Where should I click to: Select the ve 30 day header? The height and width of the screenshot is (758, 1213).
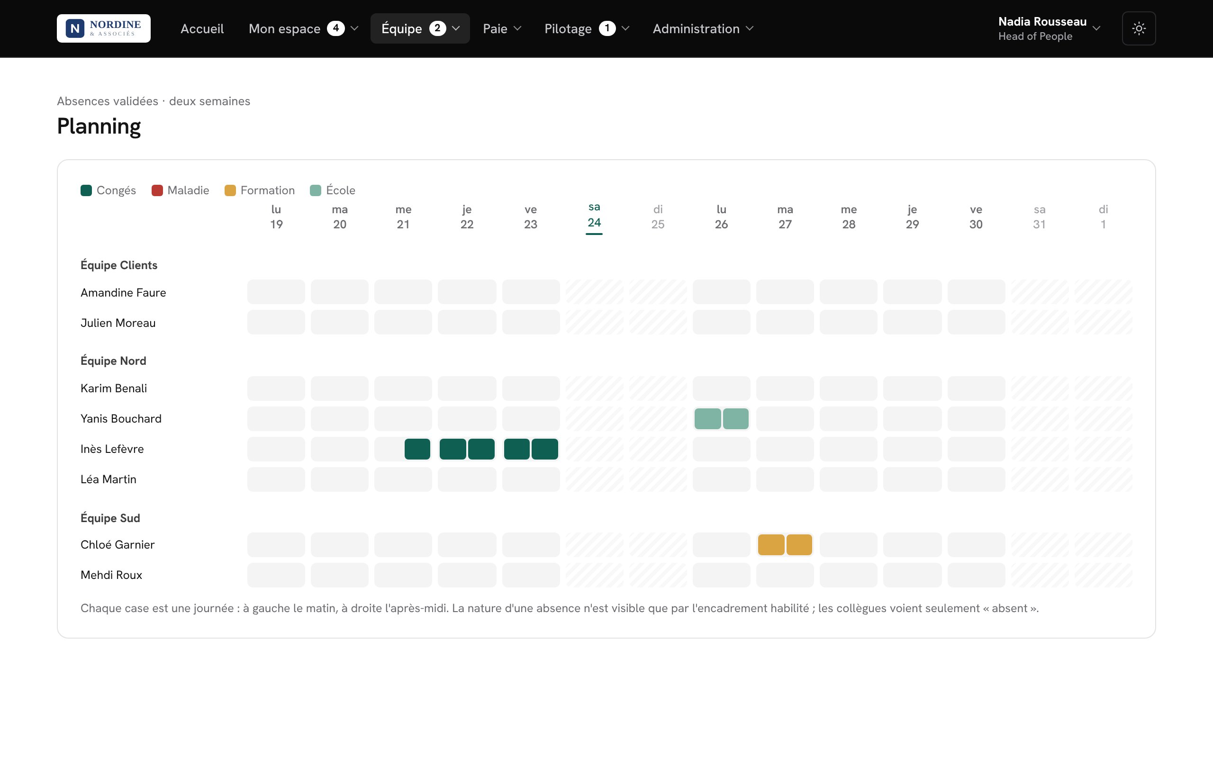976,217
